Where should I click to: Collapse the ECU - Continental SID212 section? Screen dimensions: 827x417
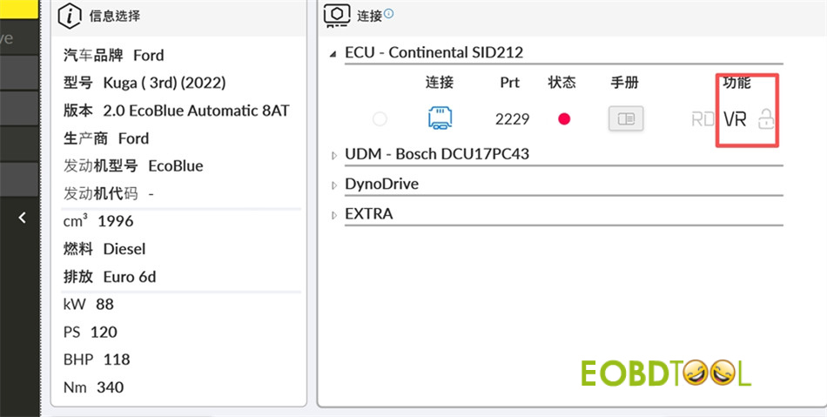333,53
